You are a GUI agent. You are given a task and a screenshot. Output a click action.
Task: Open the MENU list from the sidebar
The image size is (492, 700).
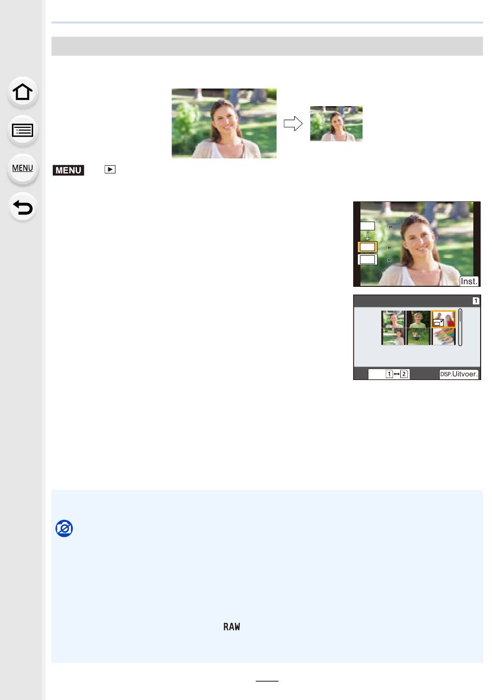point(22,168)
